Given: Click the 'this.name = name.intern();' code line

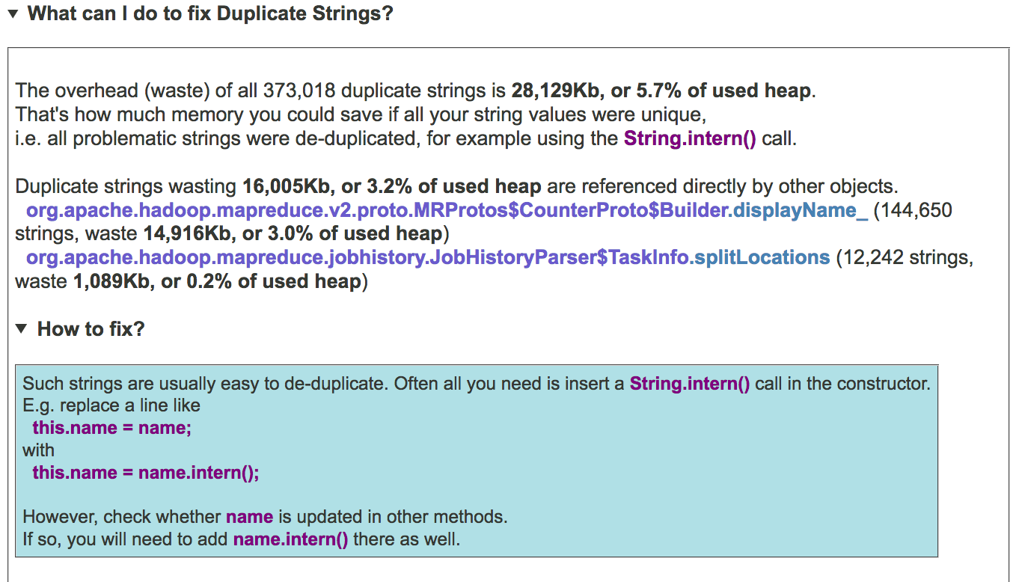Looking at the screenshot, I should pyautogui.click(x=146, y=473).
